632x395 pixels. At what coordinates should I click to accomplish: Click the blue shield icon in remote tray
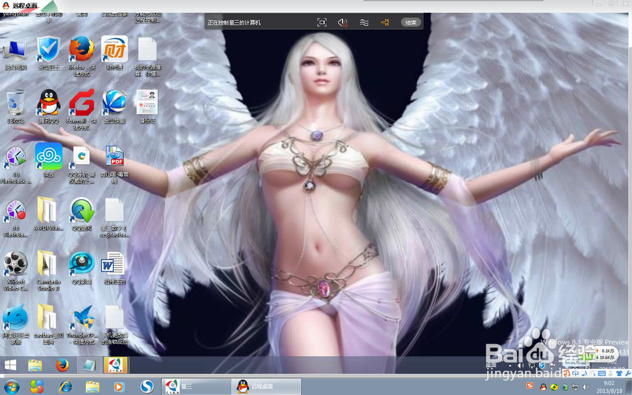point(542,365)
